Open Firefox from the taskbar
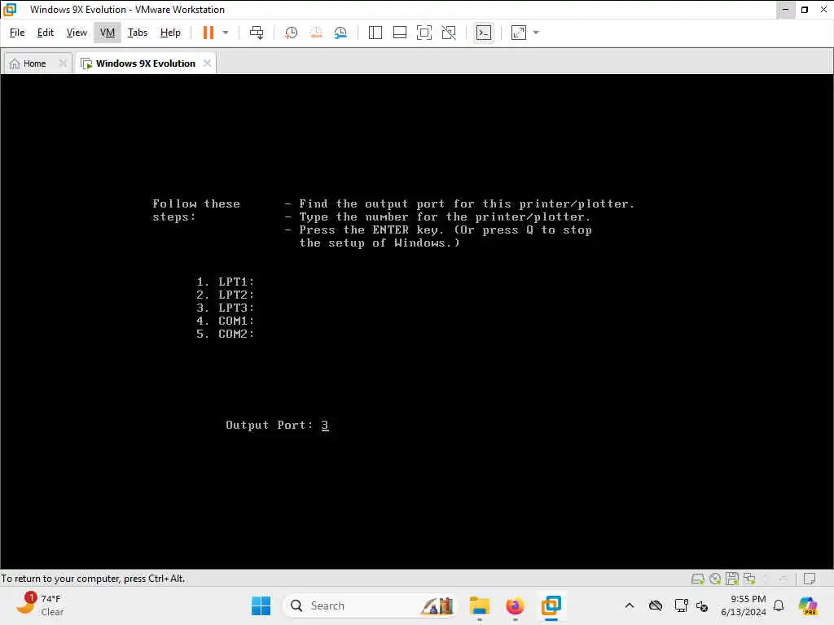This screenshot has height=625, width=834. point(515,605)
